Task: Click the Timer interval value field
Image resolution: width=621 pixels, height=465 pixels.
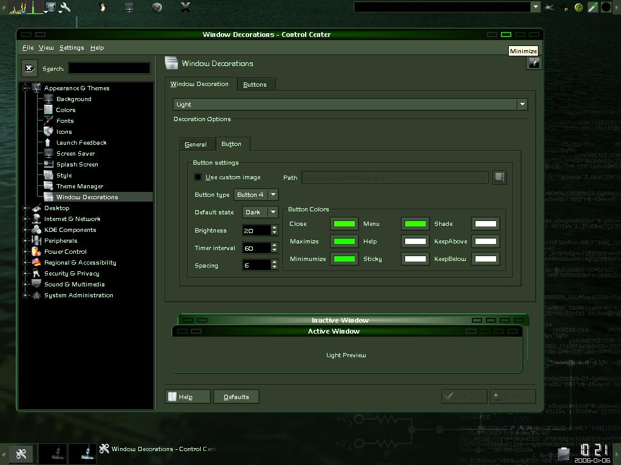Action: pyautogui.click(x=257, y=248)
